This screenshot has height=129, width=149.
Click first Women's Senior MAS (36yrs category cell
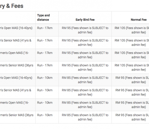click(17, 65)
